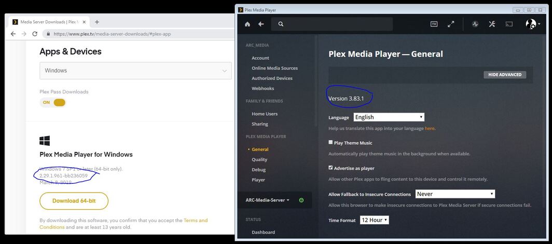The width and height of the screenshot is (552, 244).
Task: Go to Plex home via house icon
Action: pos(247,24)
